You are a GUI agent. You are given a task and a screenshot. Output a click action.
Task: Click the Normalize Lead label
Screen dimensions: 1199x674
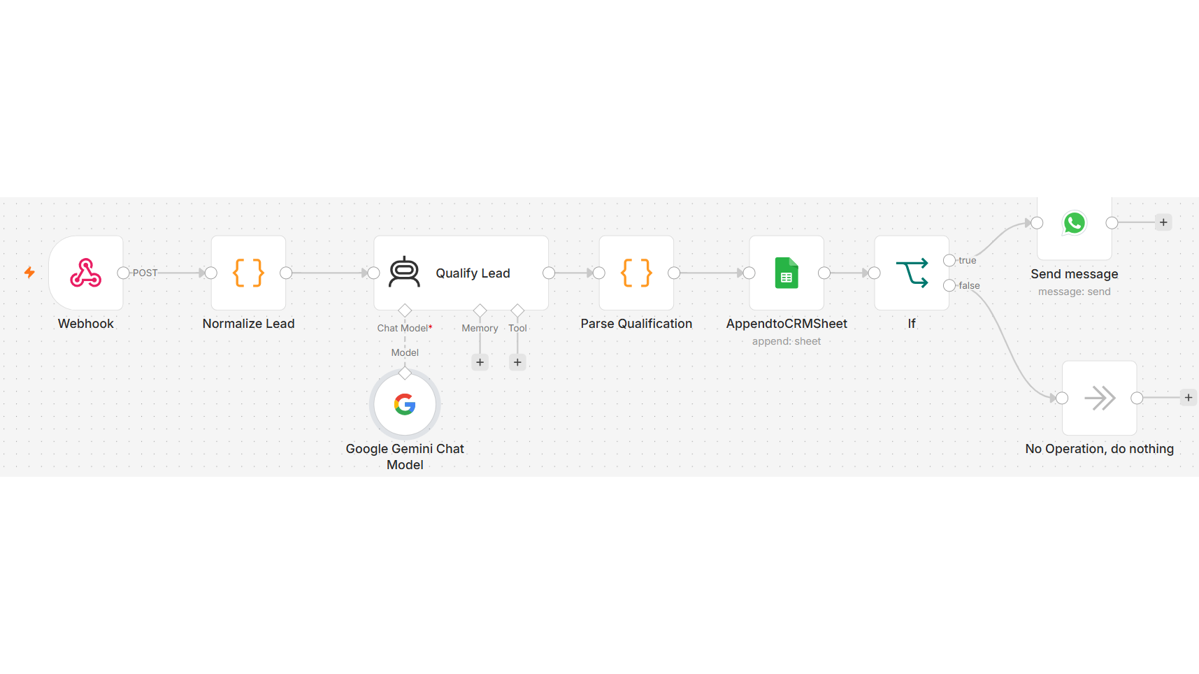pos(248,324)
